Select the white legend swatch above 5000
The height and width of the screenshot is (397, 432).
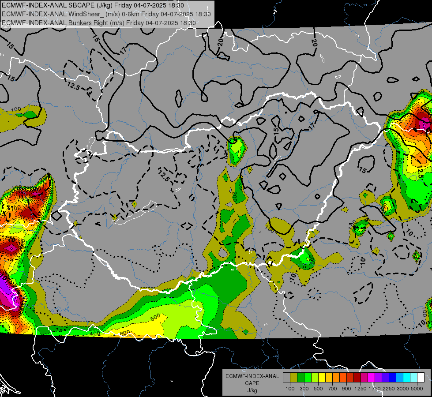click(x=421, y=377)
